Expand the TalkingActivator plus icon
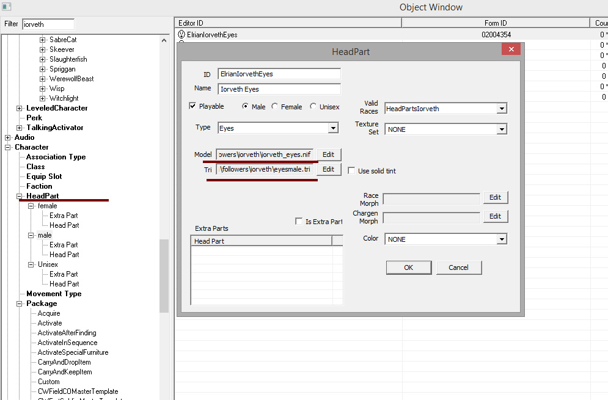Image resolution: width=608 pixels, height=400 pixels. click(x=19, y=128)
